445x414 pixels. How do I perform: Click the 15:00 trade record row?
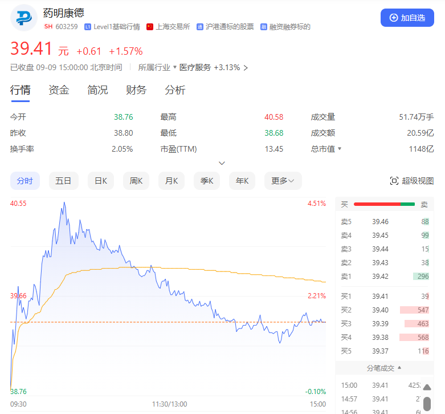coord(381,385)
